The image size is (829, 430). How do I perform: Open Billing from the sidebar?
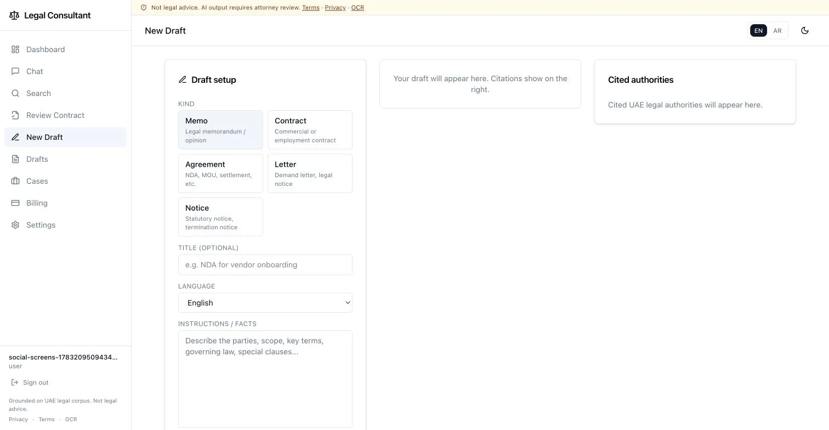click(65, 203)
